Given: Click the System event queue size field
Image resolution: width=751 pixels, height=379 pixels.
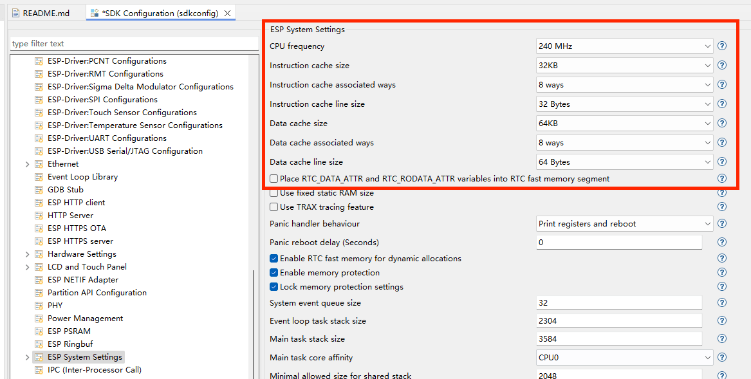Looking at the screenshot, I should click(619, 303).
